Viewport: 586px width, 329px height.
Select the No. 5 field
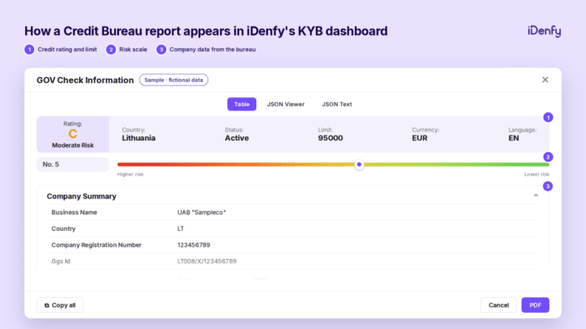73,164
